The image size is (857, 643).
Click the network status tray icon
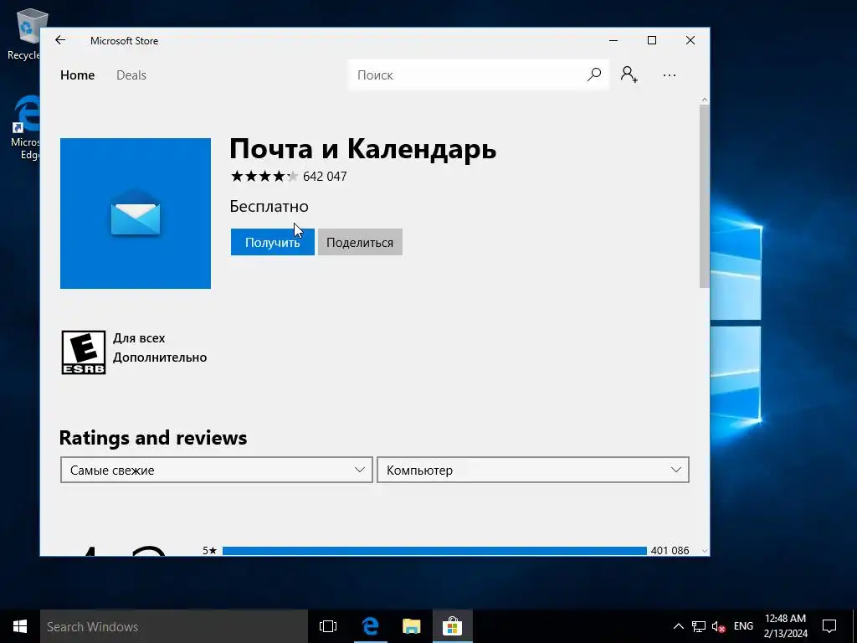[699, 626]
